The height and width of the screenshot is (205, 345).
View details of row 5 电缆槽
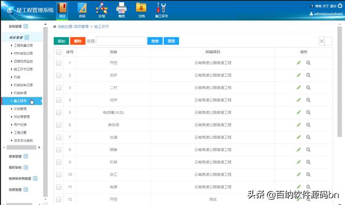[x=308, y=112]
